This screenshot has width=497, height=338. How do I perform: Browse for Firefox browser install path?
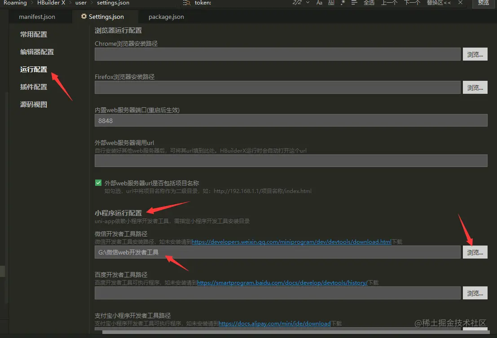475,88
